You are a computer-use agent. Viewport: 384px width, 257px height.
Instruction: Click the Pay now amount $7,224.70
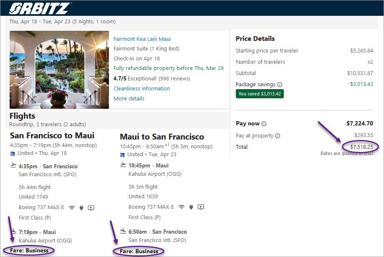pyautogui.click(x=360, y=123)
